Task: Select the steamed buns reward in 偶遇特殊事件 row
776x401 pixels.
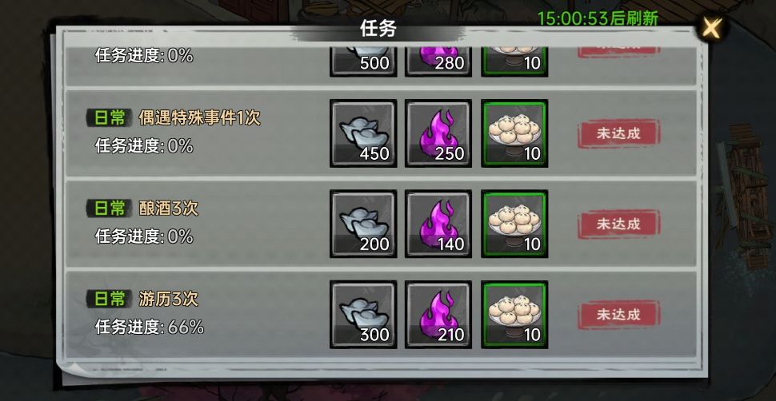Action: click(514, 133)
